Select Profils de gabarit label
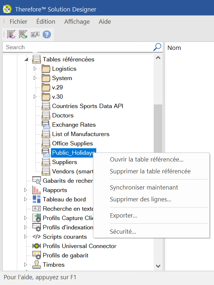The image size is (214, 285). (x=65, y=255)
